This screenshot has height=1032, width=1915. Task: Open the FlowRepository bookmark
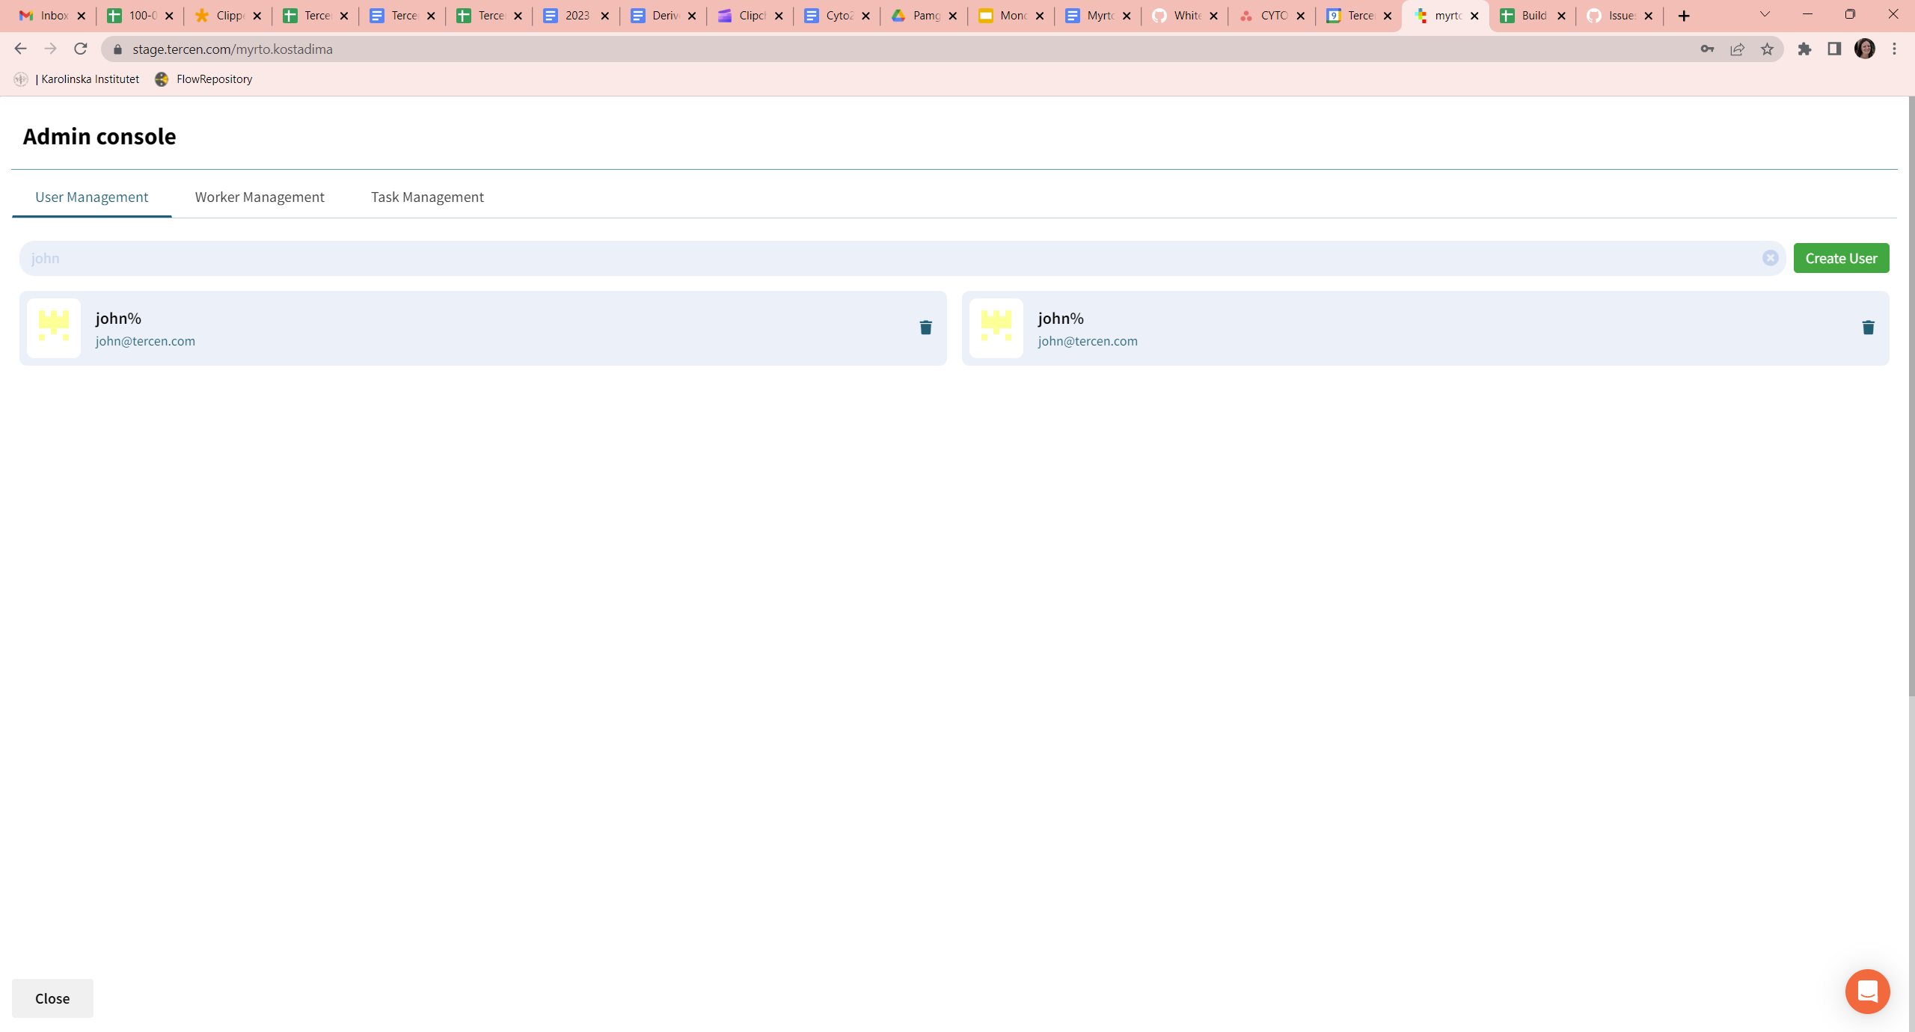pos(203,79)
